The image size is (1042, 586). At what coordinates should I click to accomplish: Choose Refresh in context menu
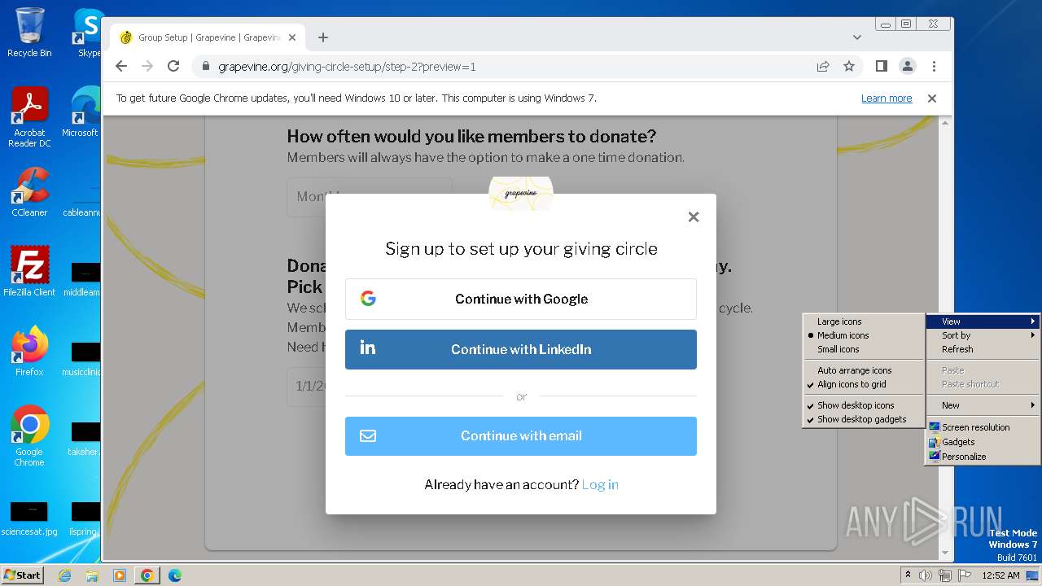(x=983, y=349)
